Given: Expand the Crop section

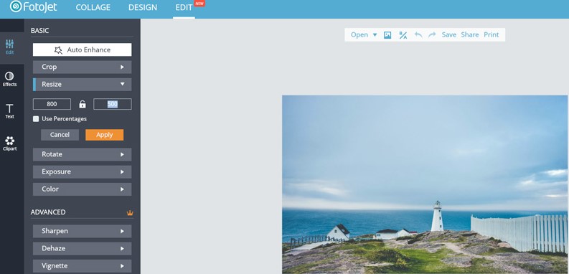Looking at the screenshot, I should tap(82, 67).
